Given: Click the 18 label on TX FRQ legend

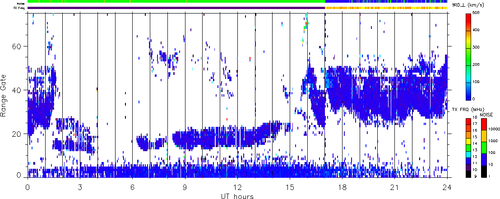Looking at the screenshot, I should [475, 117].
